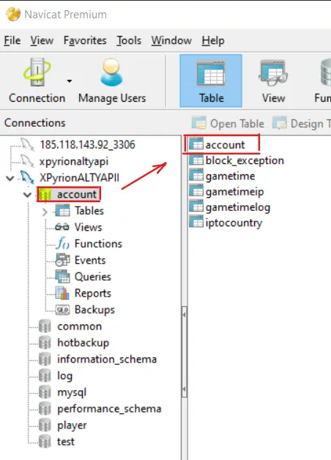Click the mysql database cylinder icon

[x=45, y=392]
